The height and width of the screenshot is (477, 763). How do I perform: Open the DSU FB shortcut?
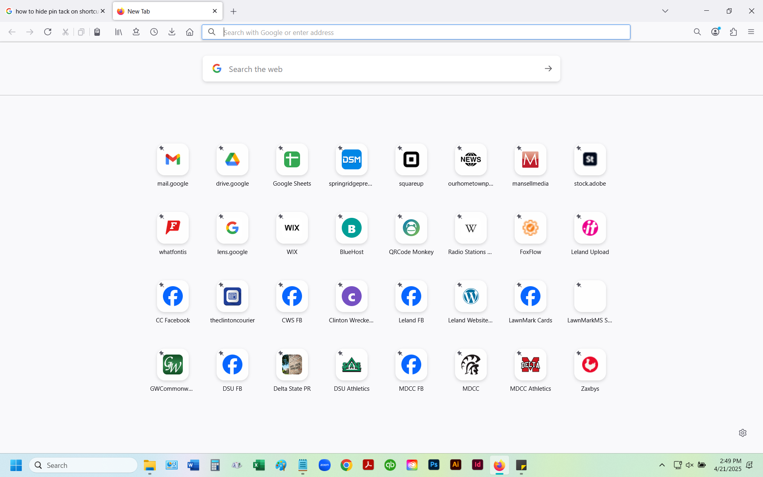click(x=232, y=365)
